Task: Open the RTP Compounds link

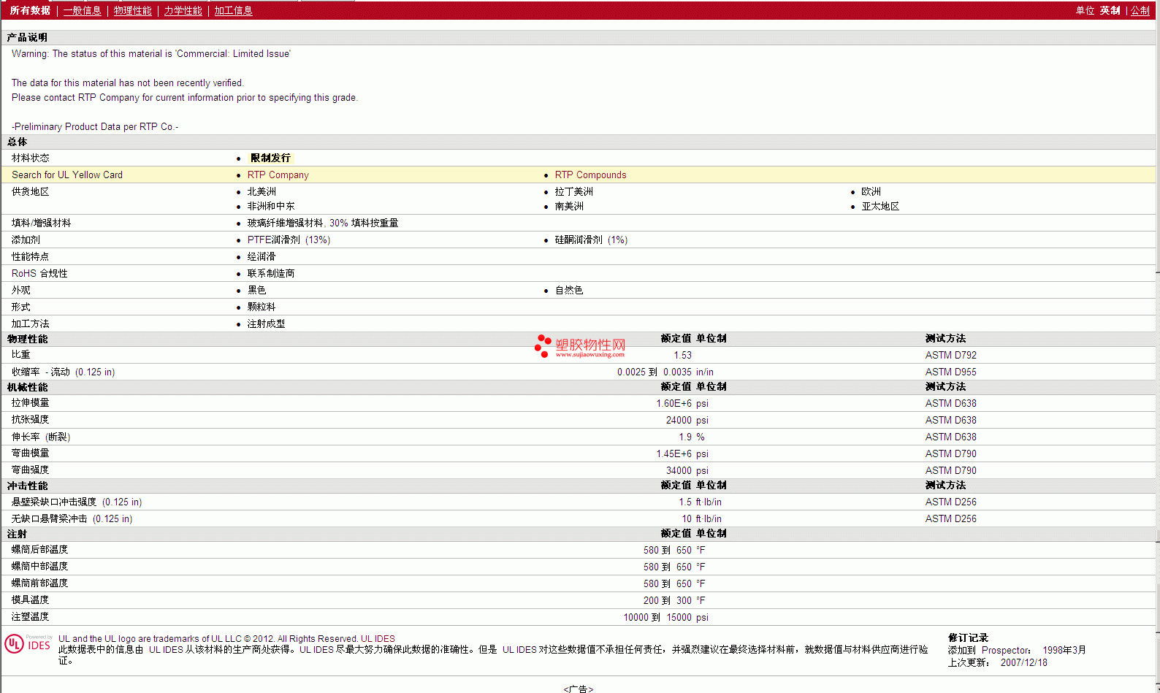Action: point(590,175)
